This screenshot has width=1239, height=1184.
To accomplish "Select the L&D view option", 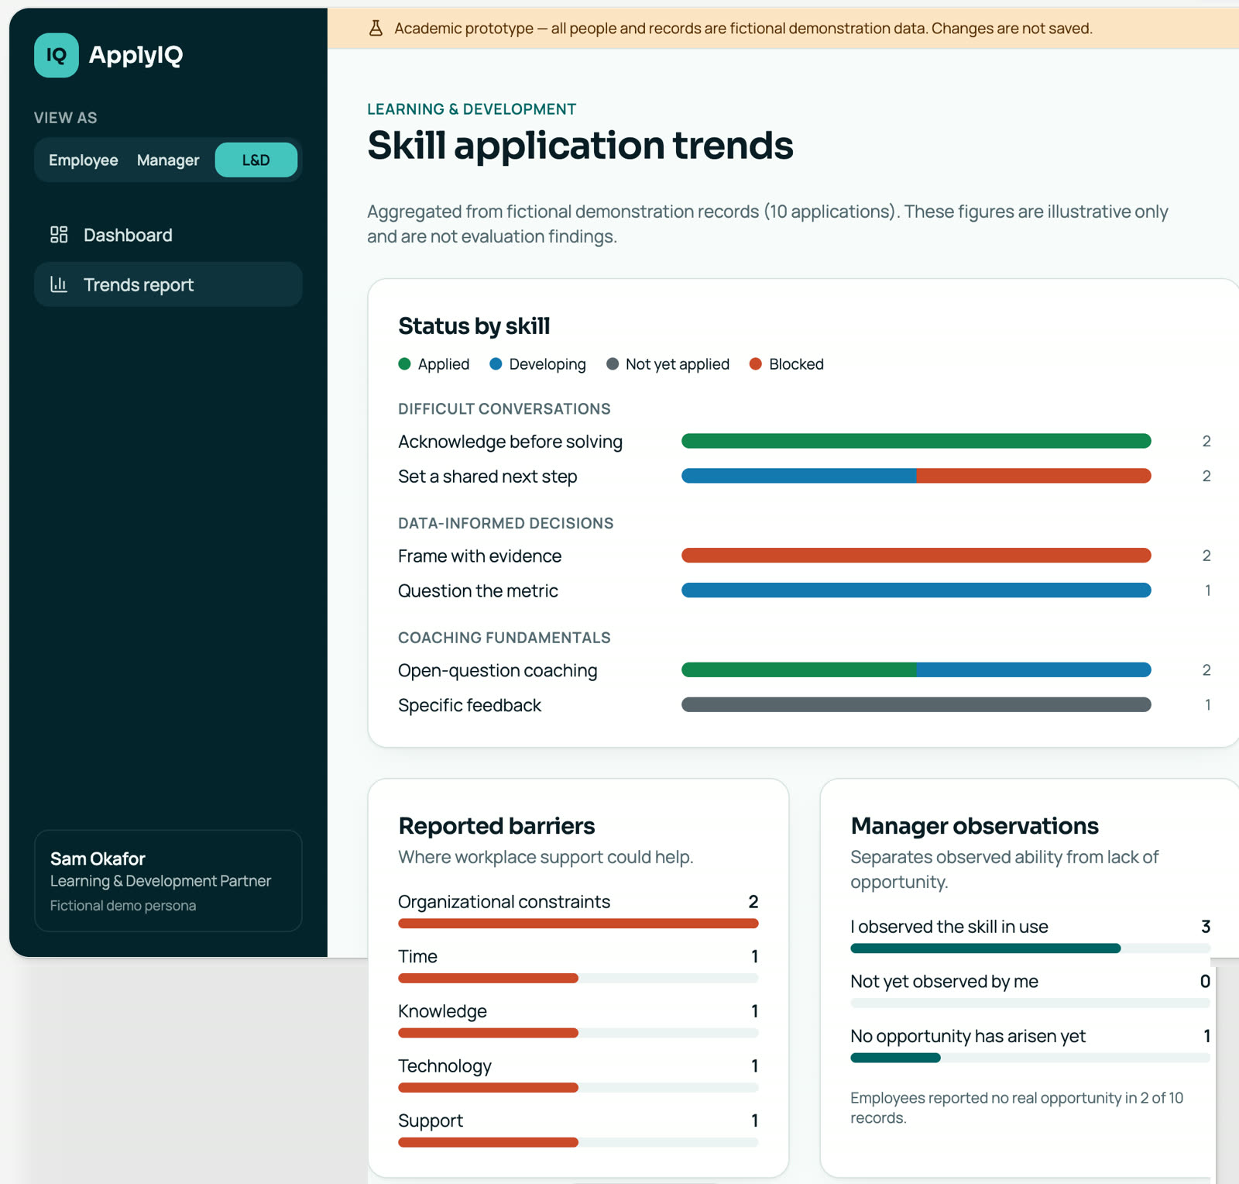I will point(256,160).
